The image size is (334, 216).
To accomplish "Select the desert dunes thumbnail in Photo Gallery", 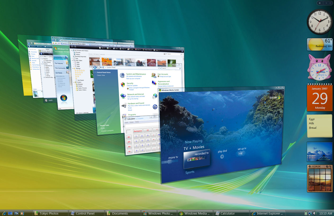I will point(162,63).
